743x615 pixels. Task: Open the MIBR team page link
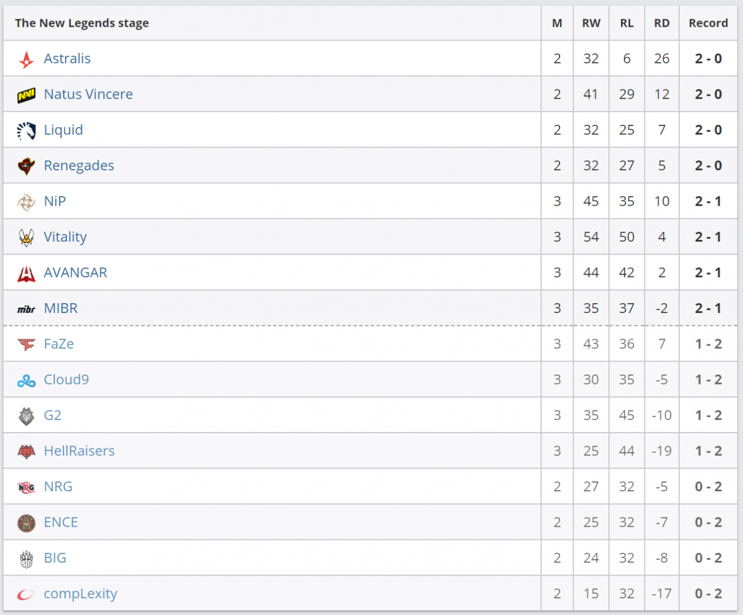[60, 308]
